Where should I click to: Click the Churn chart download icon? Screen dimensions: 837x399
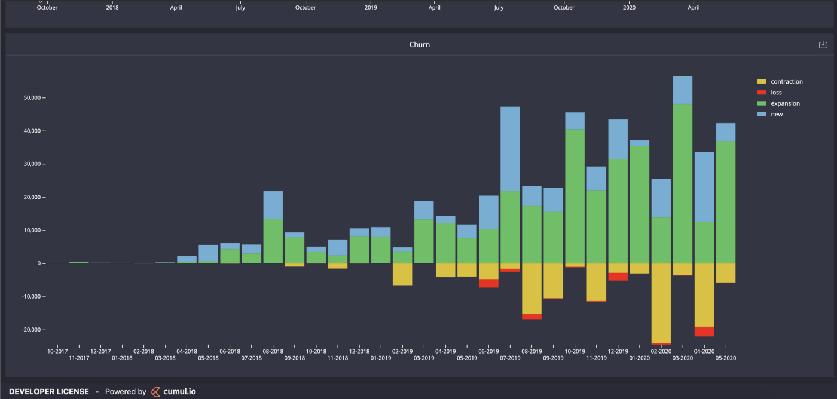coord(823,45)
